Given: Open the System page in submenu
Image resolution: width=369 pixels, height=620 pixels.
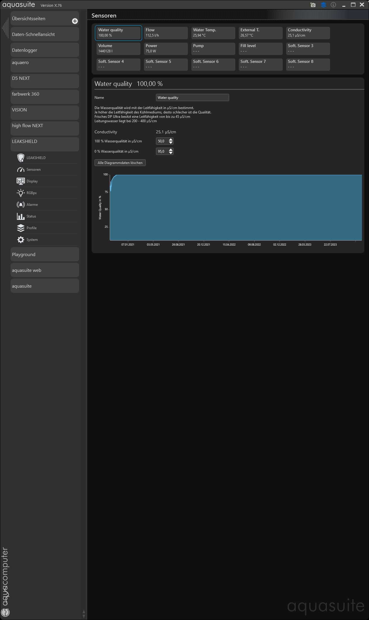Looking at the screenshot, I should pyautogui.click(x=47, y=240).
